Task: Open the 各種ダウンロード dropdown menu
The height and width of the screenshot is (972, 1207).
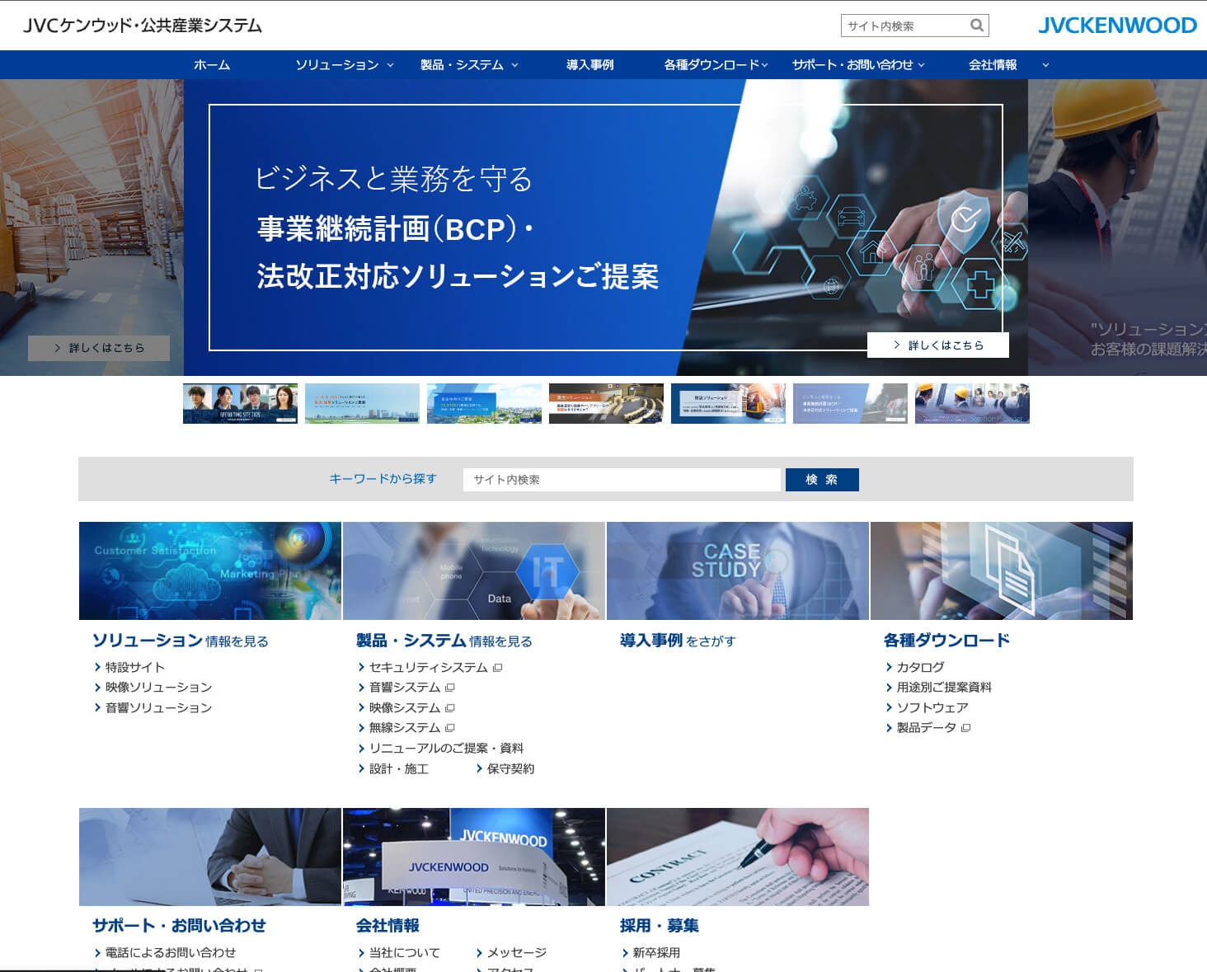Action: click(x=714, y=63)
